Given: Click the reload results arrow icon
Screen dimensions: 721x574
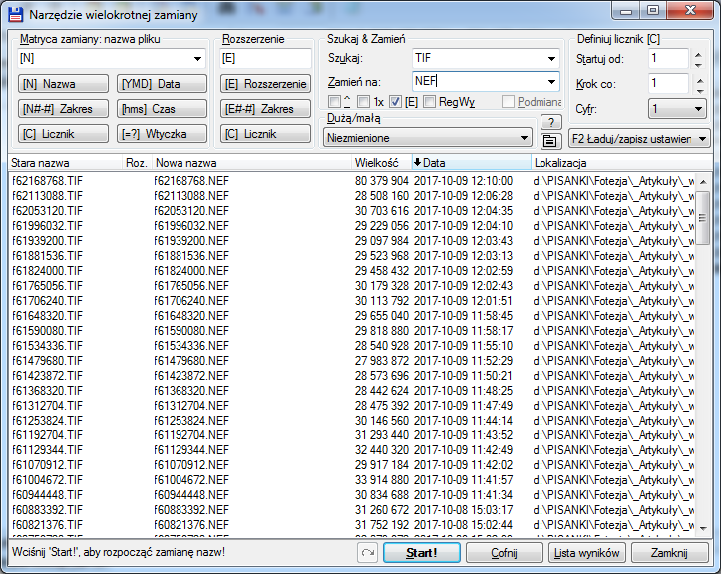Looking at the screenshot, I should pos(365,552).
